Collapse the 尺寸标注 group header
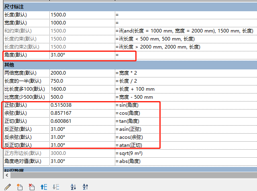257x191 pixels. pos(130,7)
